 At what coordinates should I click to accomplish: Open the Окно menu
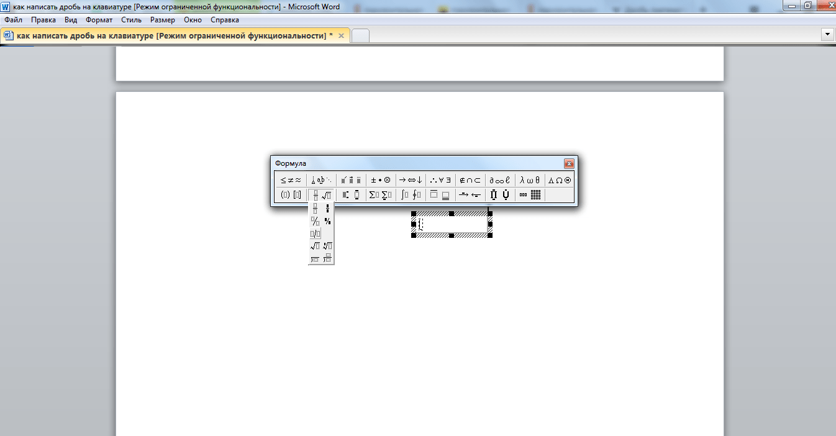[x=193, y=20]
